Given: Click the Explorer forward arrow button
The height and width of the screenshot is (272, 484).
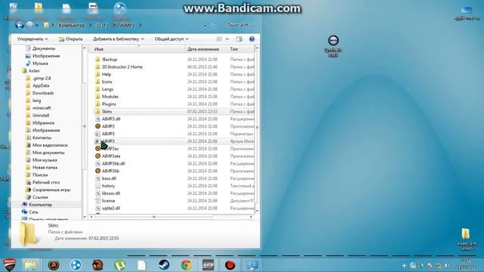Looking at the screenshot, I should coord(29,25).
